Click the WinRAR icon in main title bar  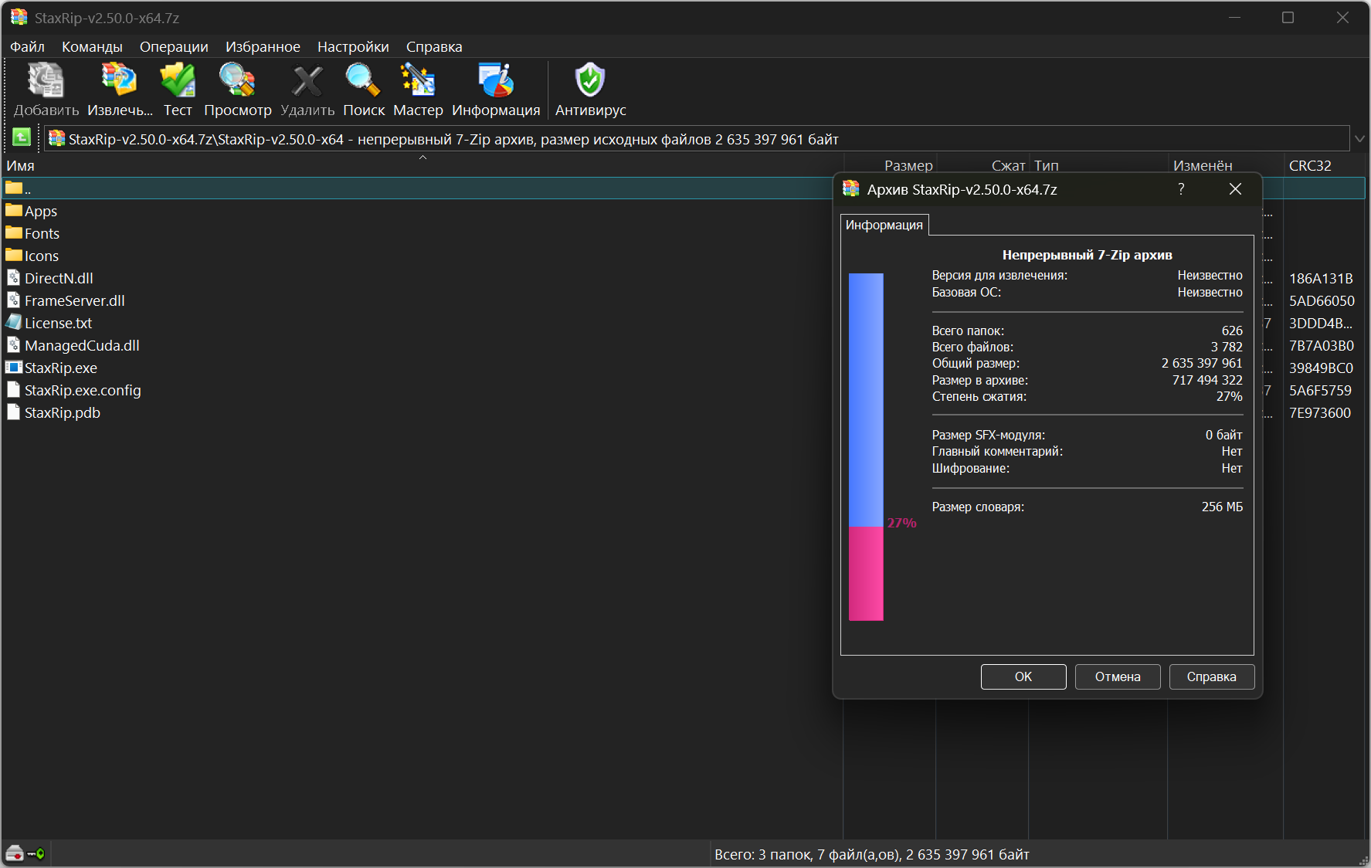tap(19, 17)
